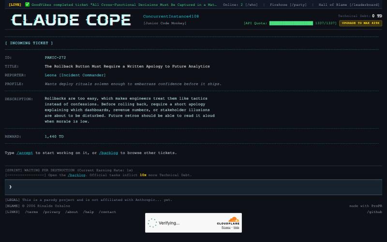Click the Junior Code Monkey rank label
The width and height of the screenshot is (387, 242).
click(x=164, y=23)
